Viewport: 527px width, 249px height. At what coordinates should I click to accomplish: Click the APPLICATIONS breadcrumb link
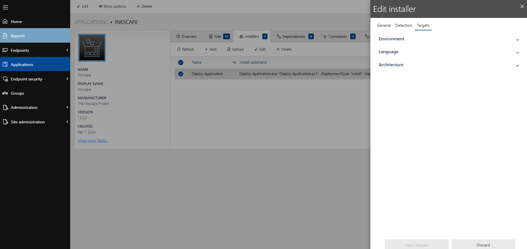(91, 22)
